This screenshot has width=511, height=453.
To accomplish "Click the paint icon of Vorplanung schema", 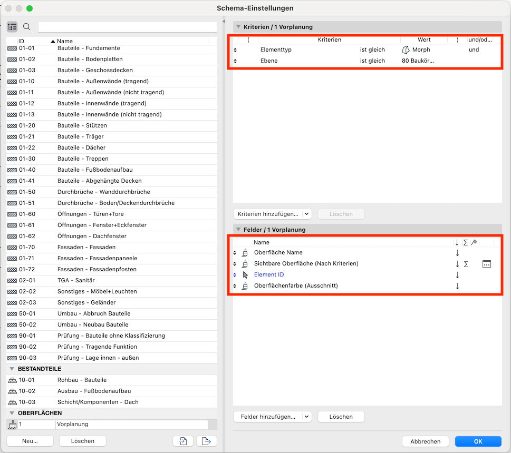I will click(x=13, y=425).
